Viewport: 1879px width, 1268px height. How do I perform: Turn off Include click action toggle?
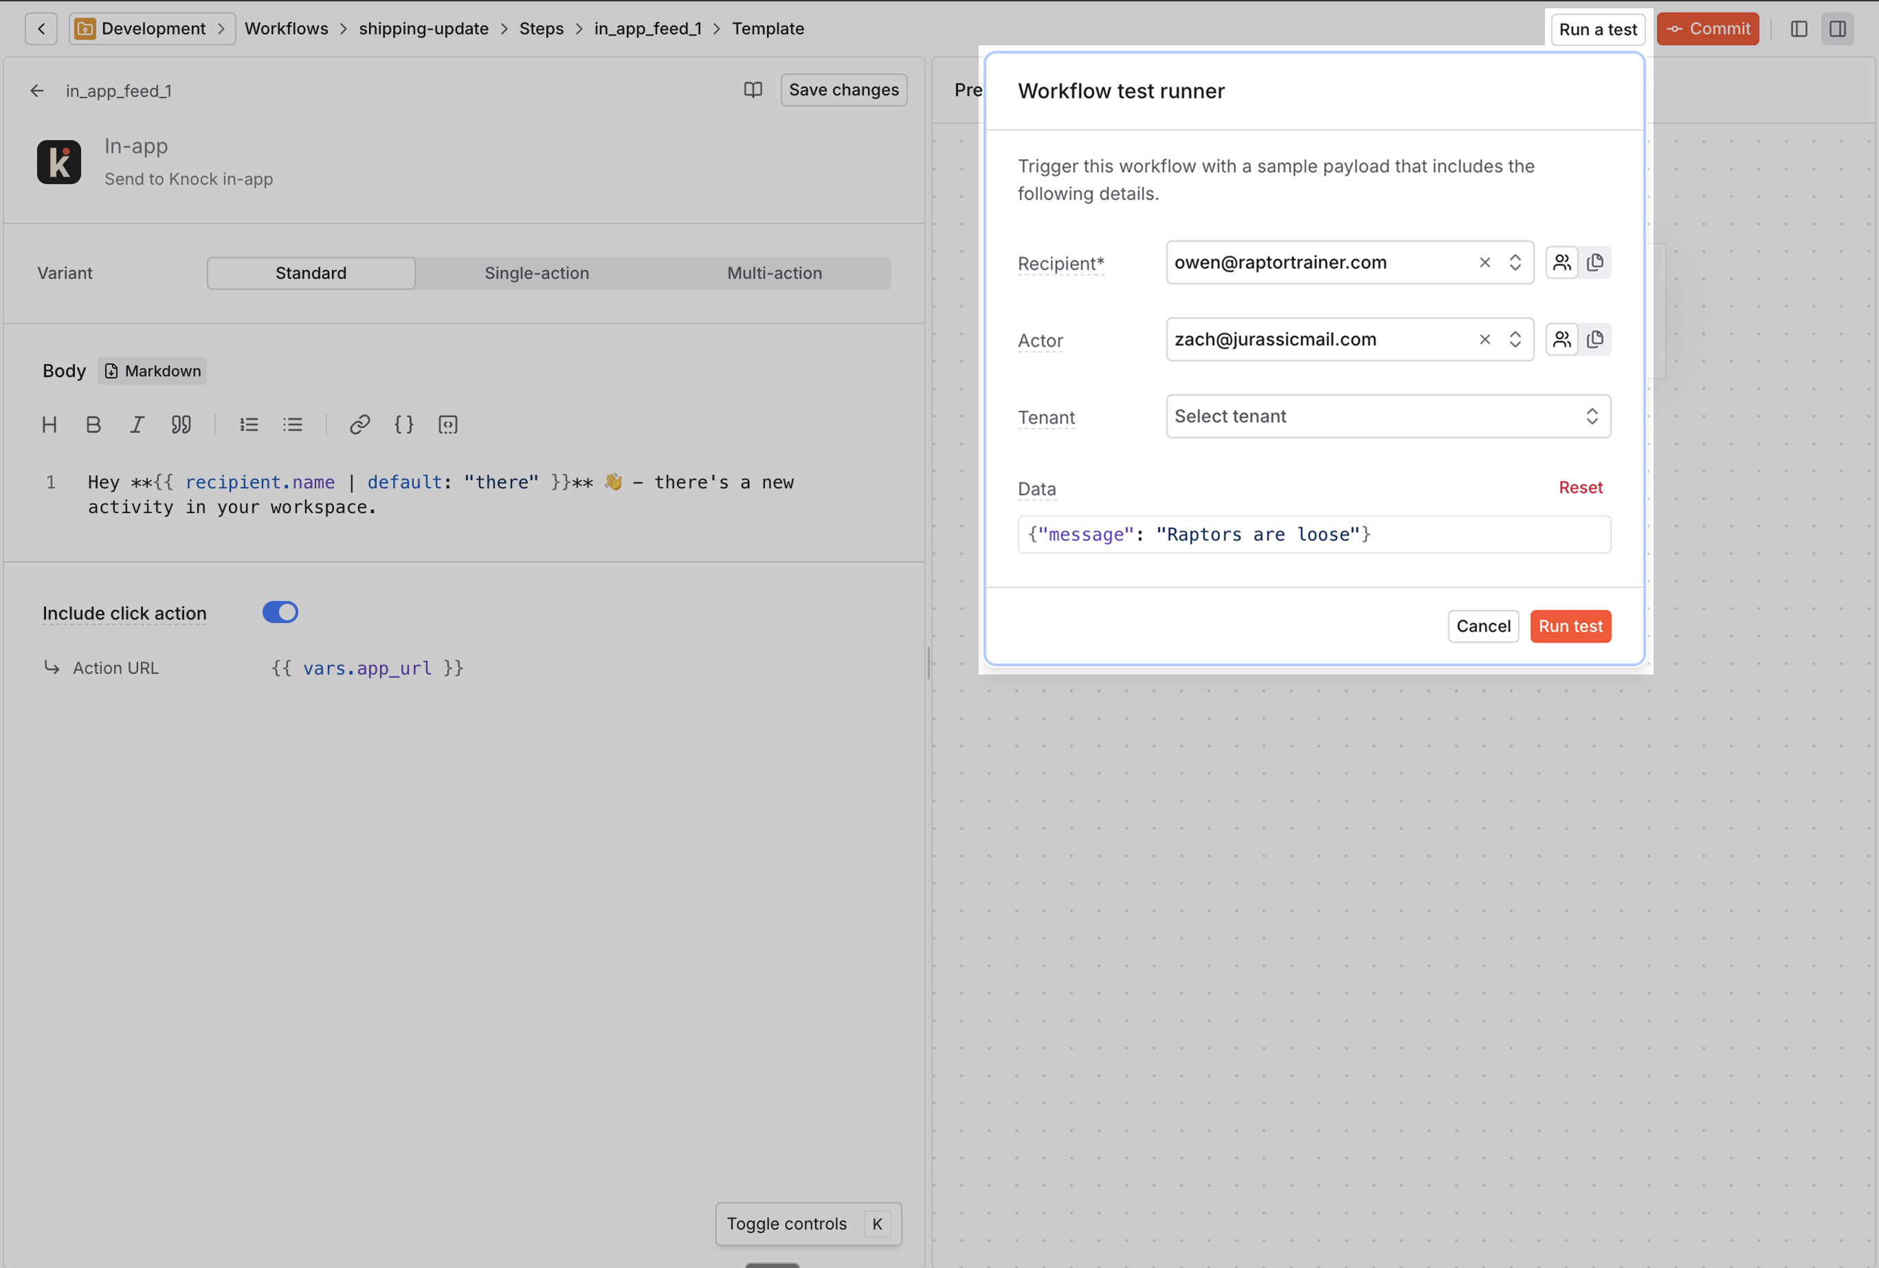[x=280, y=613]
